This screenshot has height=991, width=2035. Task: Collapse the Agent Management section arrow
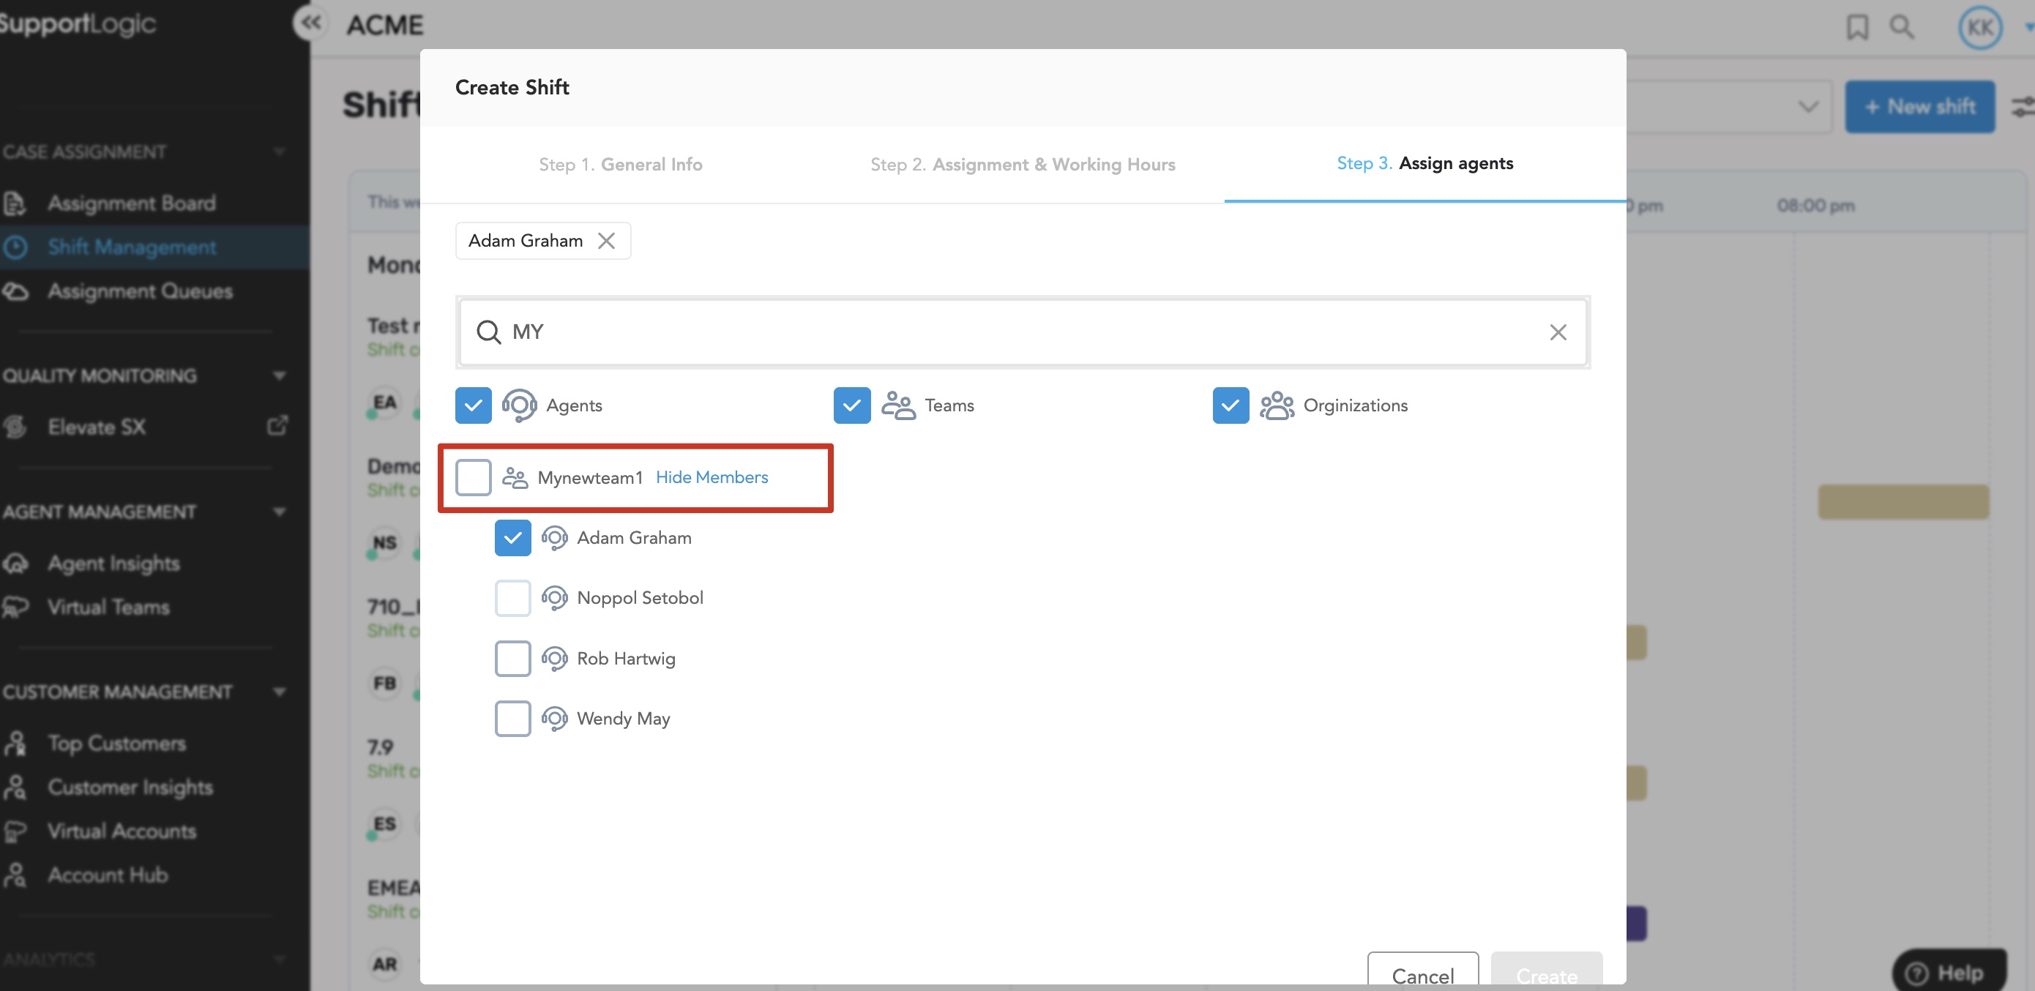[279, 512]
